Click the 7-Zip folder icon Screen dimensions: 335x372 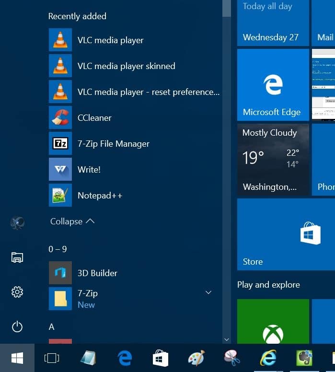tap(60, 299)
